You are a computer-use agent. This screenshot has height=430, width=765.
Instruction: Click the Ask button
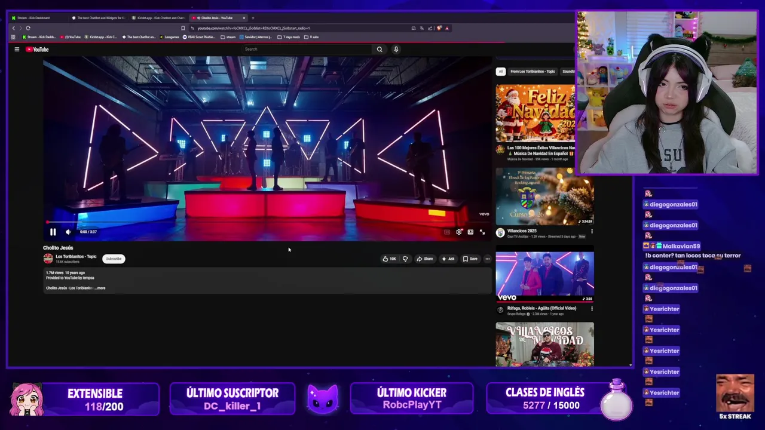448,259
